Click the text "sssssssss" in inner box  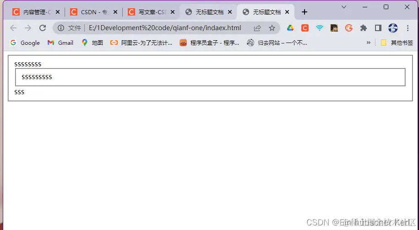tap(37, 77)
